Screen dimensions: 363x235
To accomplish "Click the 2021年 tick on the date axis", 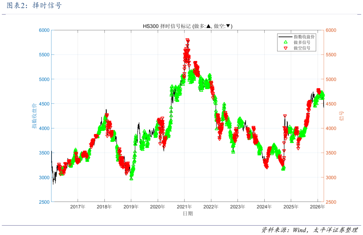I will (184, 207).
